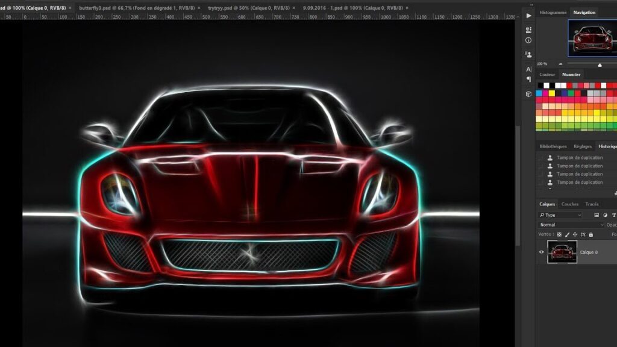Select the topmost Tampon de duplication stamp icon

pos(550,158)
